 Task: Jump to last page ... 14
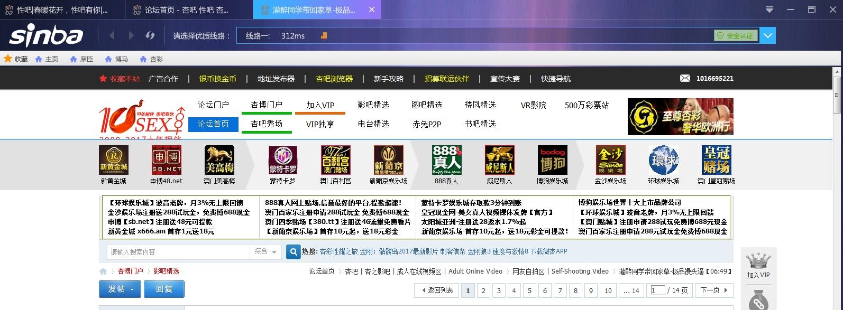[x=631, y=290]
